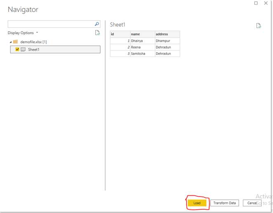Click the address column header

167,34
